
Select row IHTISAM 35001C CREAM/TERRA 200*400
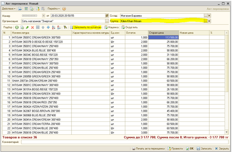(113, 124)
